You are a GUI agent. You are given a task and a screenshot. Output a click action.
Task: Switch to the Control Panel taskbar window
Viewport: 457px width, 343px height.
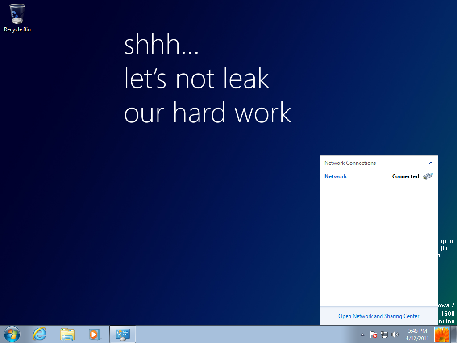pyautogui.click(x=122, y=334)
